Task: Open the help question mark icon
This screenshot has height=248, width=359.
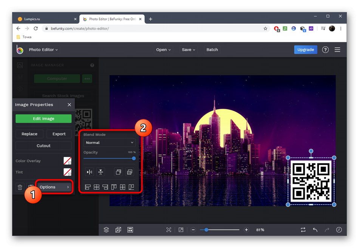Action: click(325, 49)
